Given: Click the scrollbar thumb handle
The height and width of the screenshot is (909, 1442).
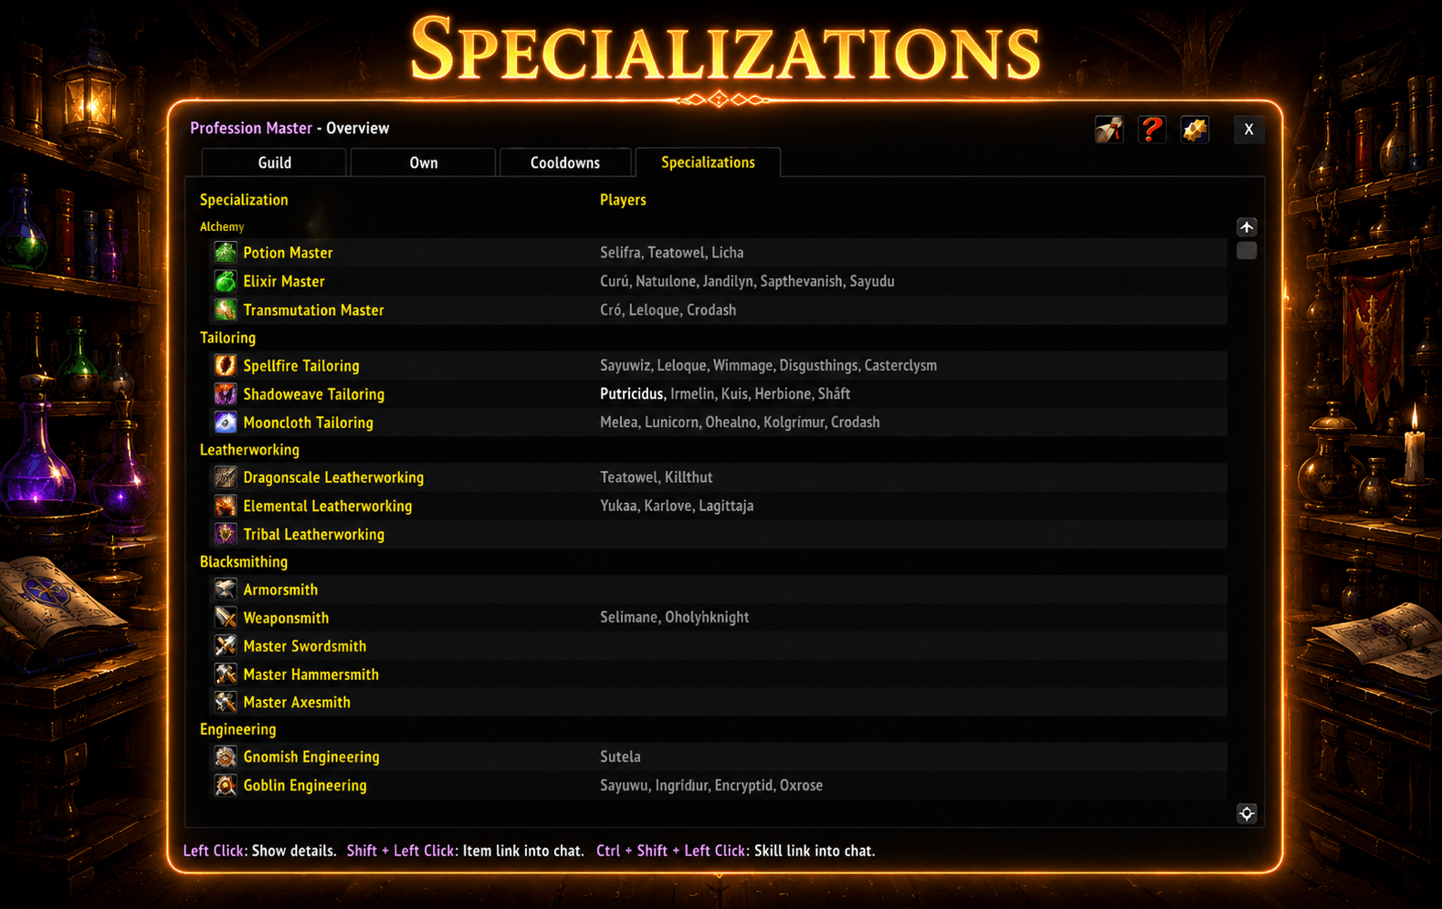Looking at the screenshot, I should [1247, 250].
